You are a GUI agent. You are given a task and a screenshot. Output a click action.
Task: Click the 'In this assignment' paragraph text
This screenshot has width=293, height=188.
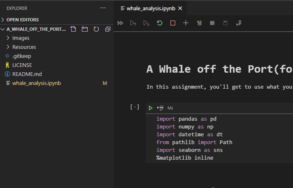coord(220,87)
